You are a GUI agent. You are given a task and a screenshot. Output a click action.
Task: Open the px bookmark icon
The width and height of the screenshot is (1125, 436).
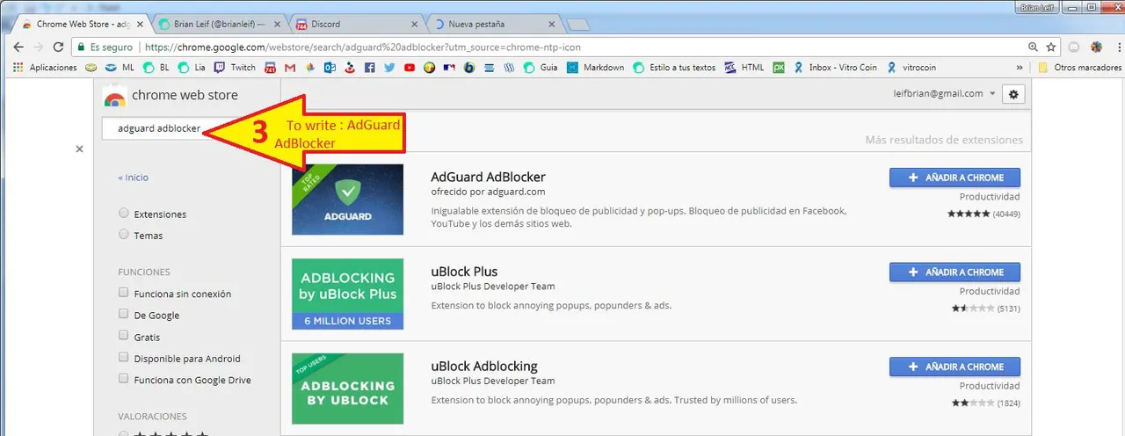[779, 67]
